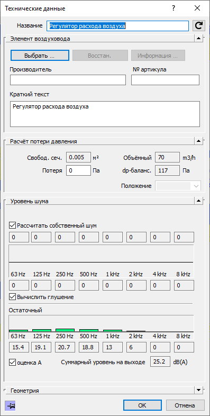The width and height of the screenshot is (210, 416).
Task: Collapse the Уровень шума section
Action: 199,201
